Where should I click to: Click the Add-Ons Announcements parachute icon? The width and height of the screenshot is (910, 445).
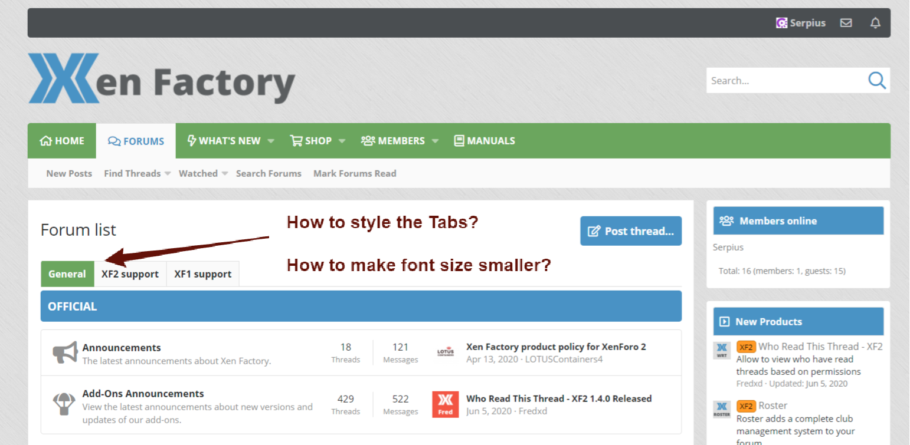tap(64, 404)
